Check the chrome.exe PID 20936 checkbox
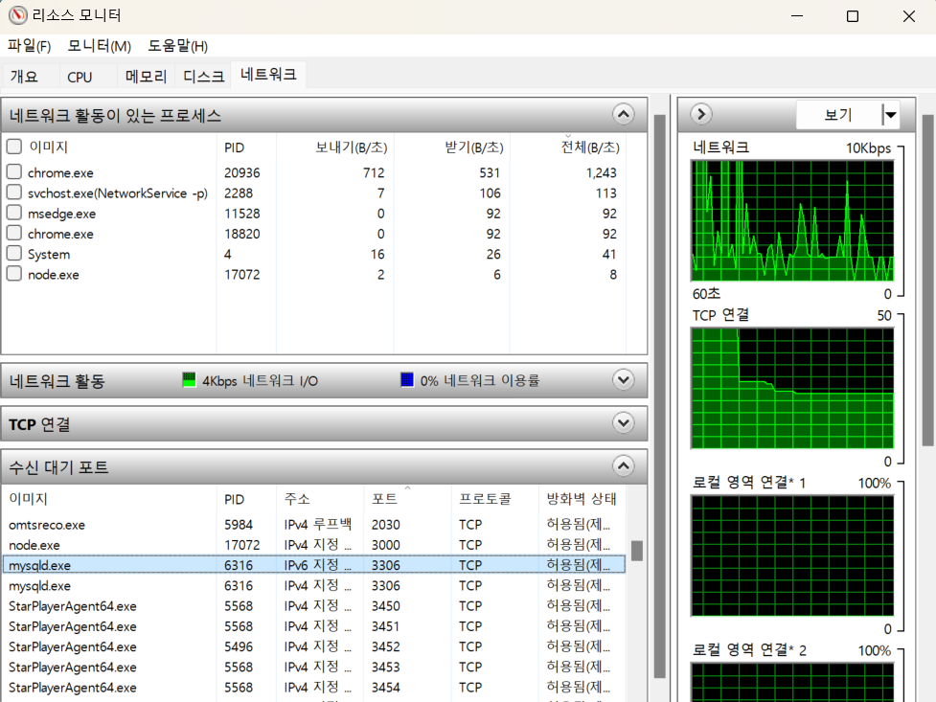This screenshot has width=936, height=702. 14,172
